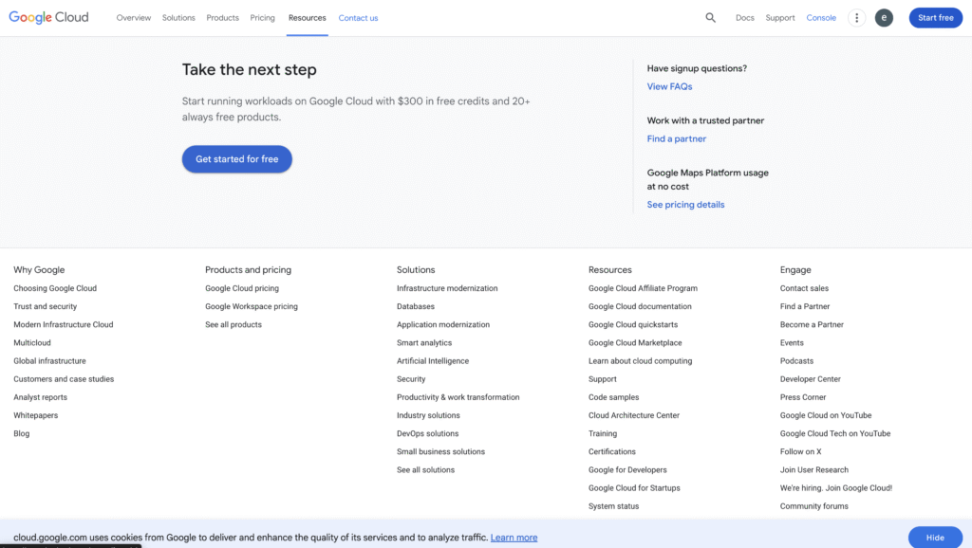The height and width of the screenshot is (548, 972).
Task: Click the Find a partner link
Action: (677, 138)
